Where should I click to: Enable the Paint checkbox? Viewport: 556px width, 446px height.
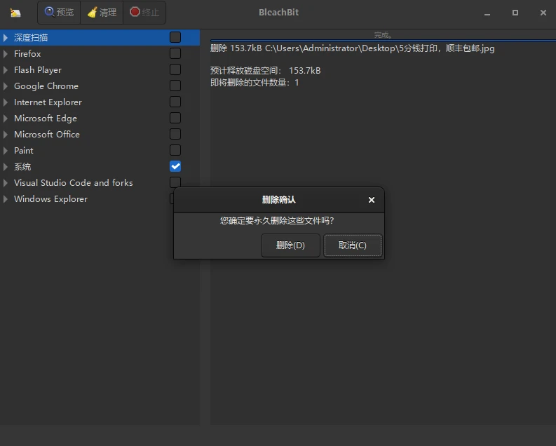click(175, 150)
